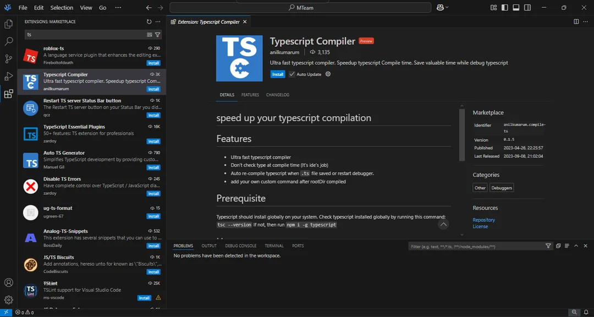Open the Search view in activity bar
This screenshot has height=317, width=594.
(8, 41)
